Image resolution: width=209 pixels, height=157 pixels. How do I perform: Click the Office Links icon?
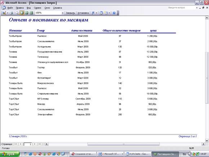[93, 13]
